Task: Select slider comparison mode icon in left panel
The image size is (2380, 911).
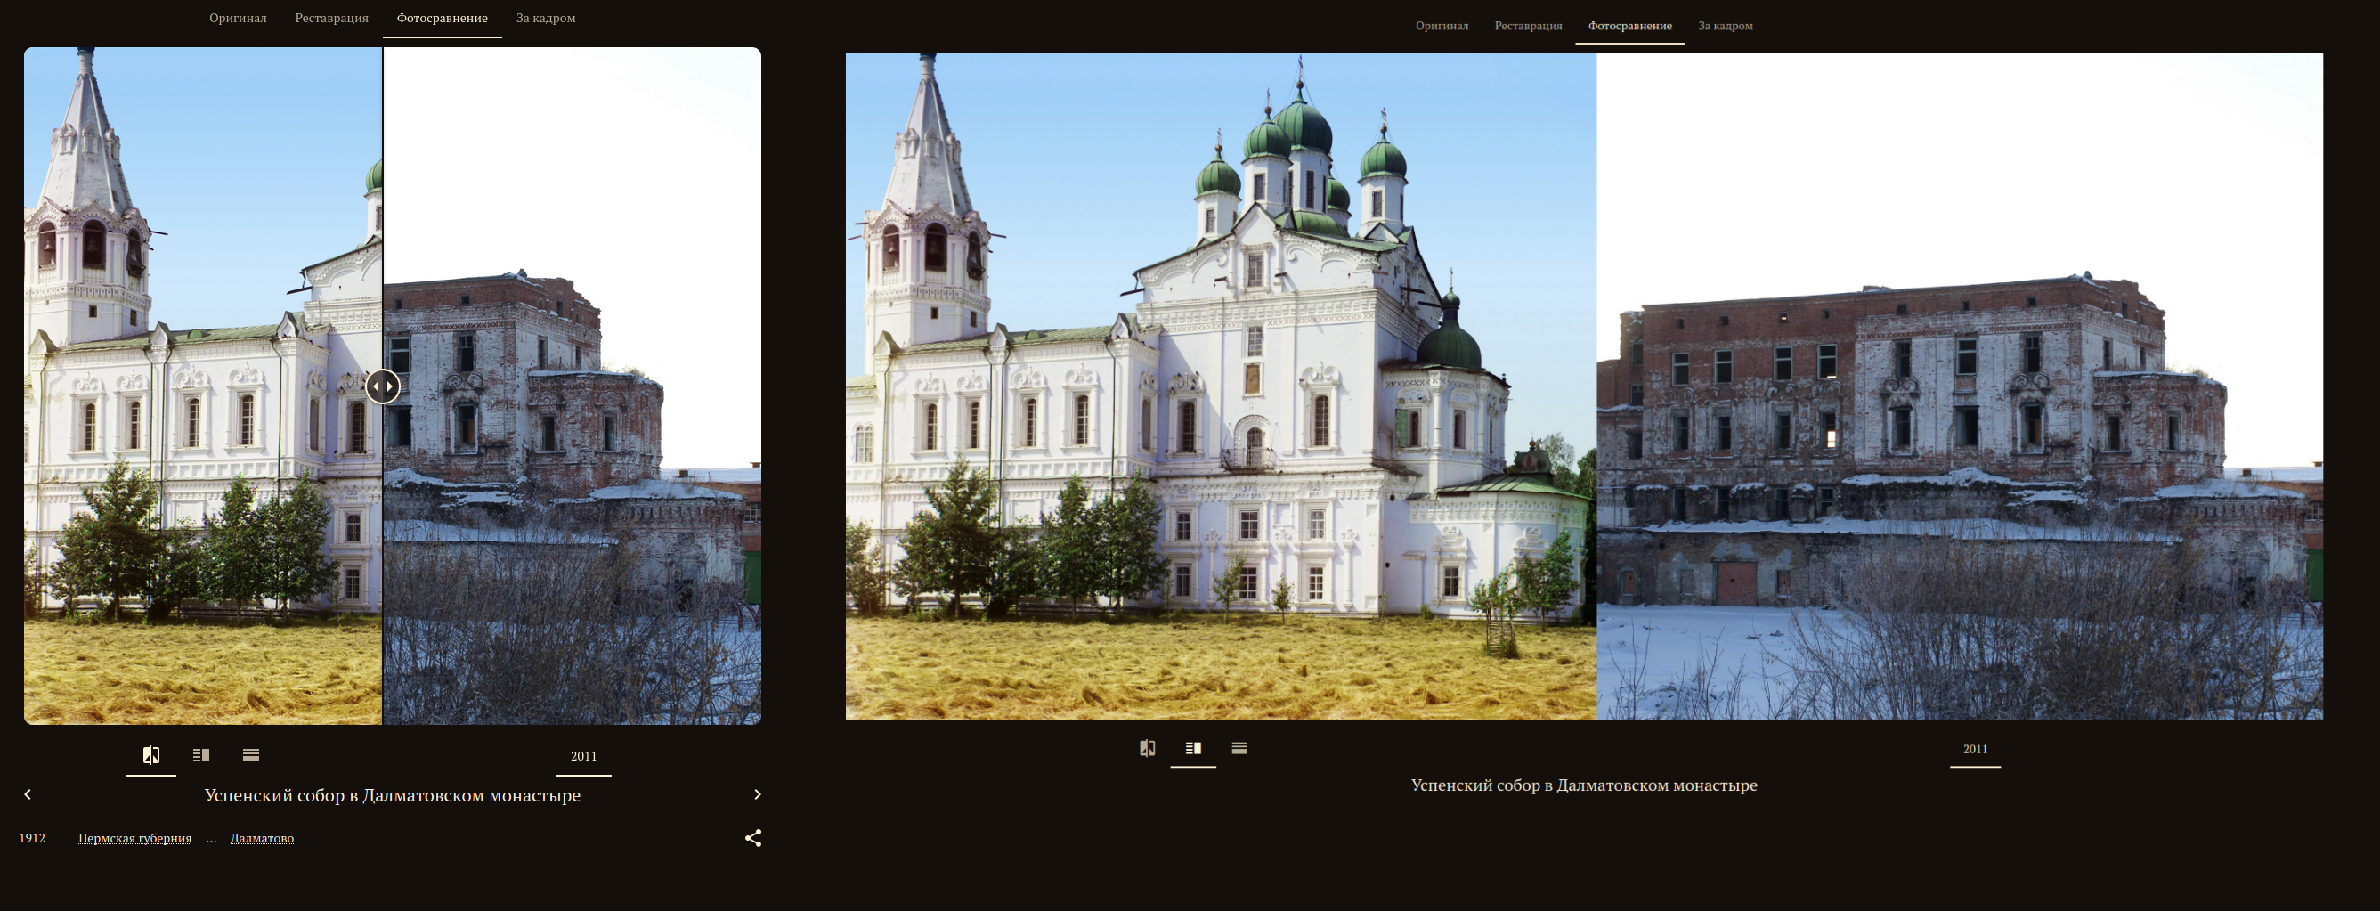Action: (x=151, y=755)
